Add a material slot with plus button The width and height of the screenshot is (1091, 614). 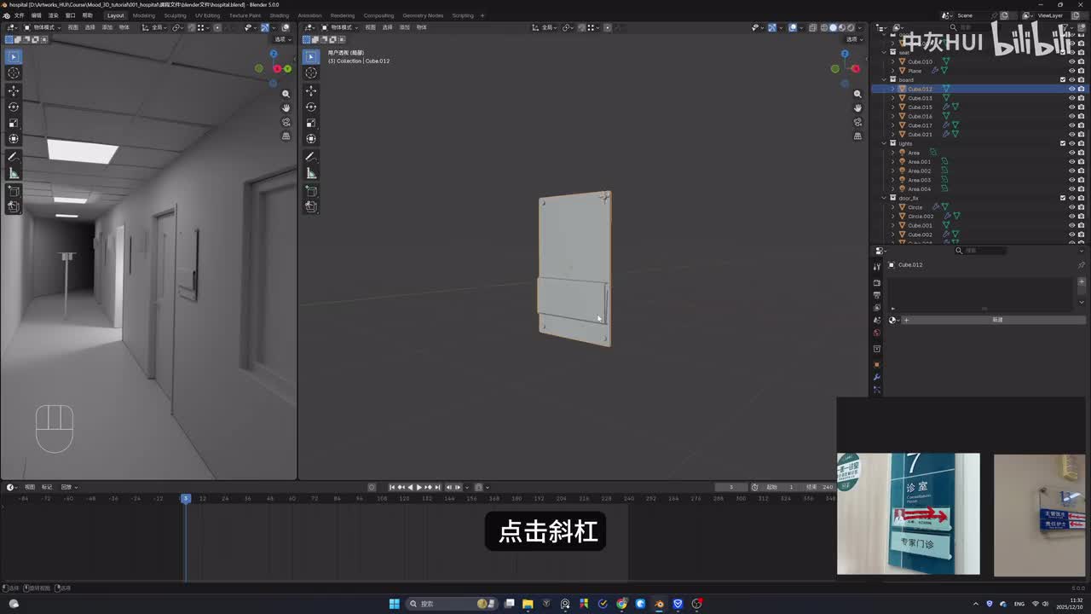point(1082,281)
